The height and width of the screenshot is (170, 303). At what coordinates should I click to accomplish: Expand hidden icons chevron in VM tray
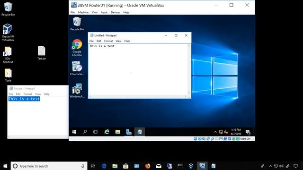click(215, 132)
